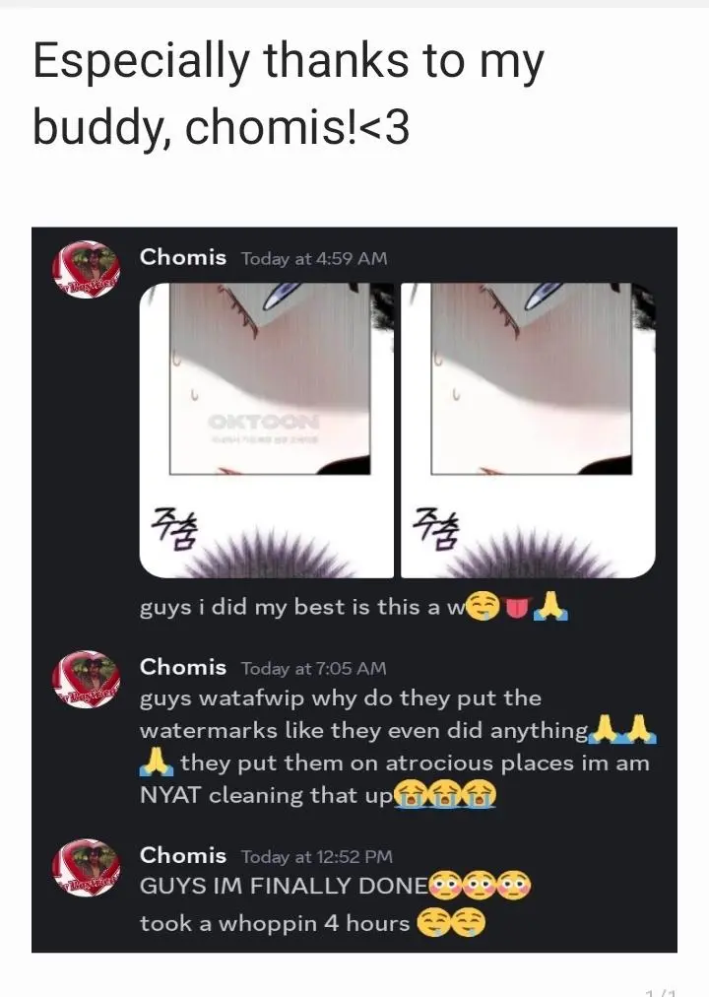
Task: Click the 'Today at 4:59 AM' timestamp
Action: pos(314,259)
